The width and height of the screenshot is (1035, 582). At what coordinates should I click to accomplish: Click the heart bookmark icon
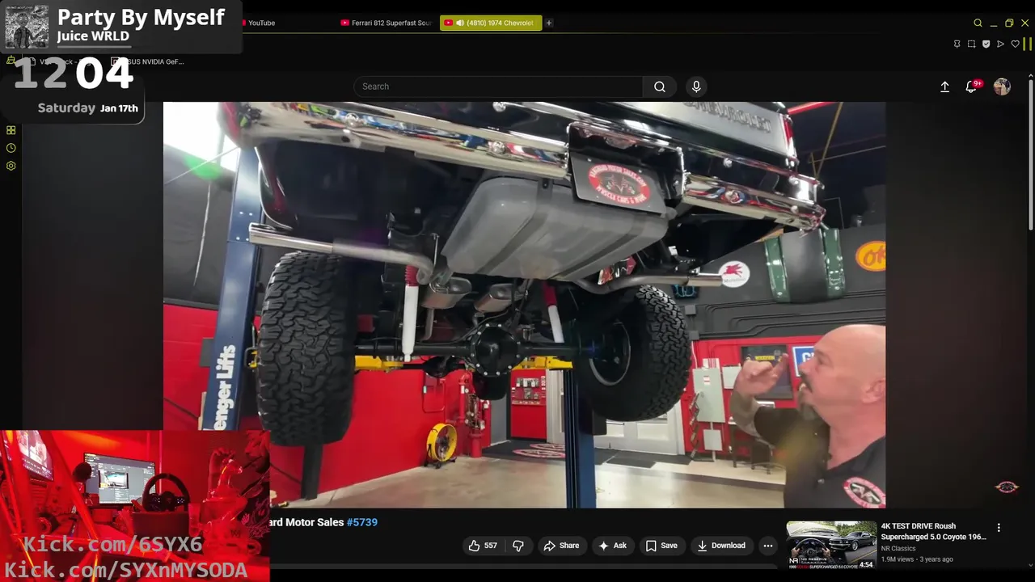(x=1015, y=44)
